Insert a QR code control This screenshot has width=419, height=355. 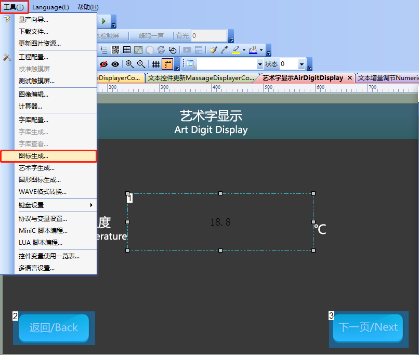point(115,50)
